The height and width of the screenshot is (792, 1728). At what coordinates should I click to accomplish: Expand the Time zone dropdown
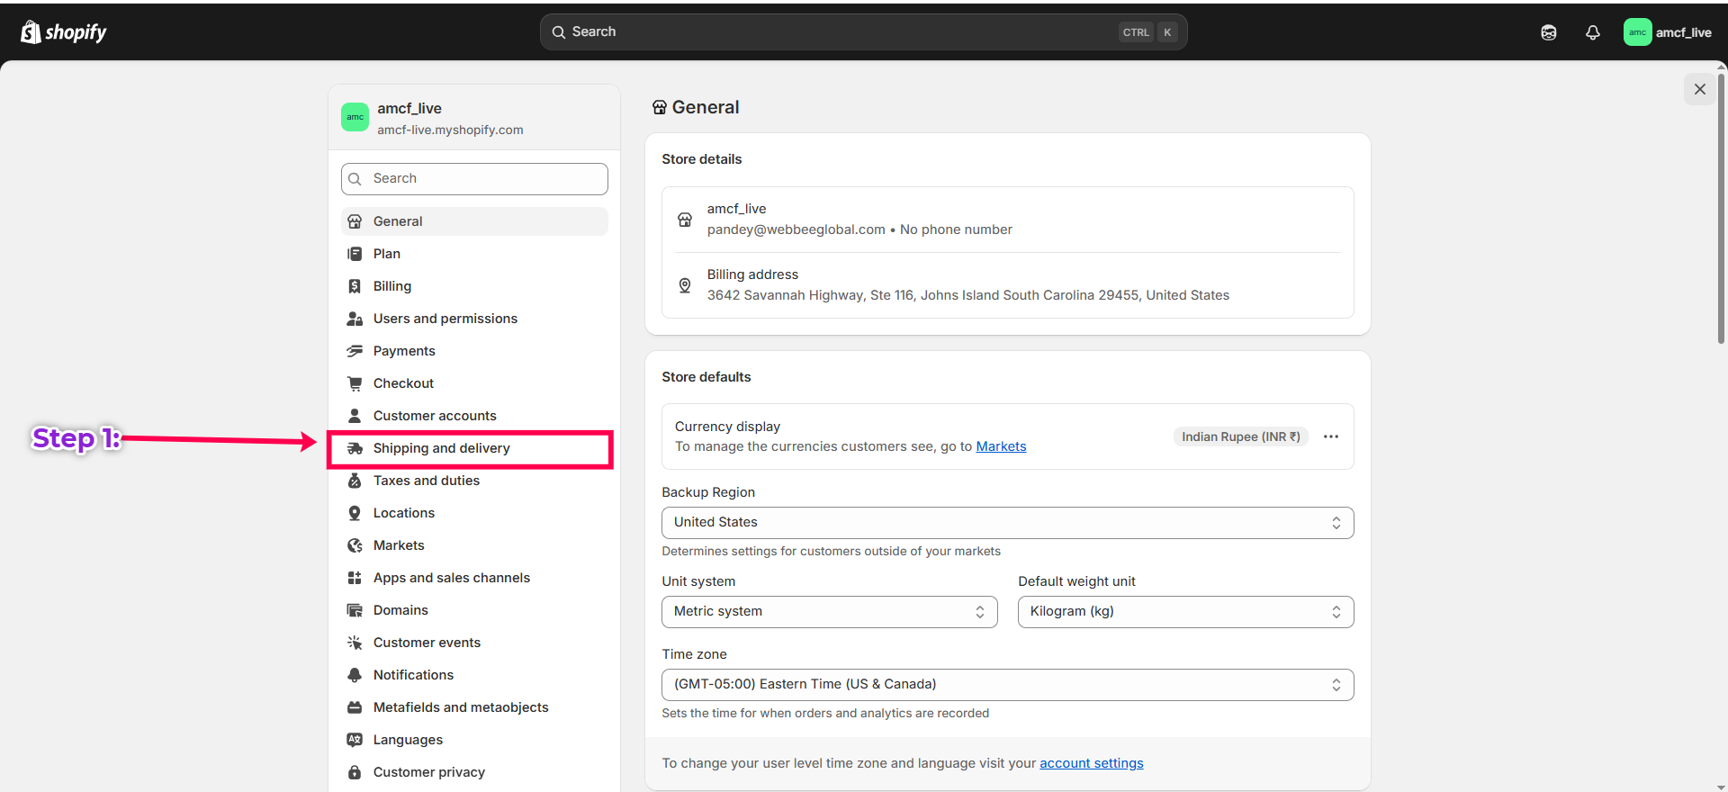[1006, 685]
